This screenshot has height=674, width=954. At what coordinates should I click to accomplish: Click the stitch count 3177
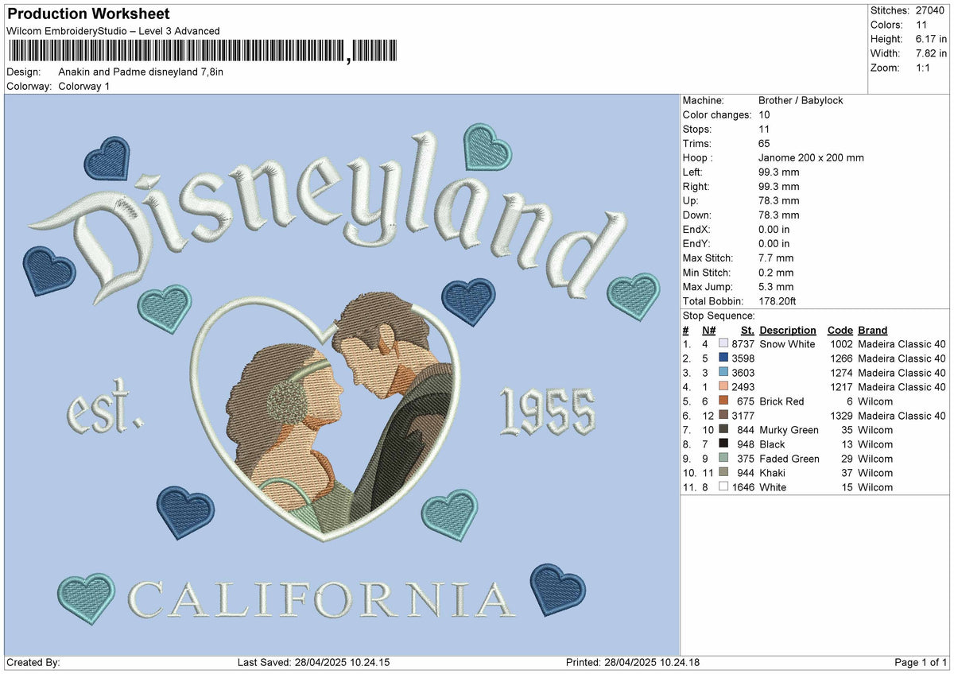coord(743,416)
